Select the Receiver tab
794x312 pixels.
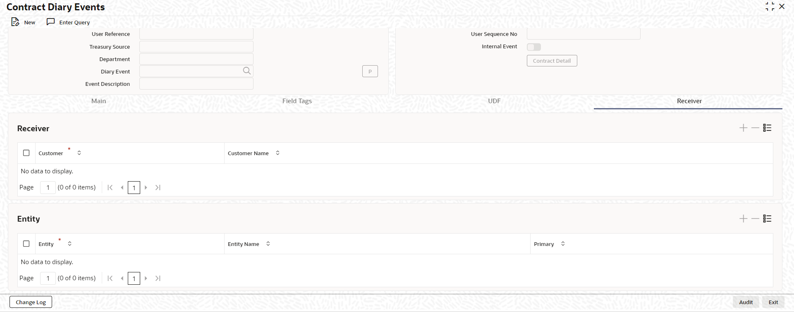[689, 101]
